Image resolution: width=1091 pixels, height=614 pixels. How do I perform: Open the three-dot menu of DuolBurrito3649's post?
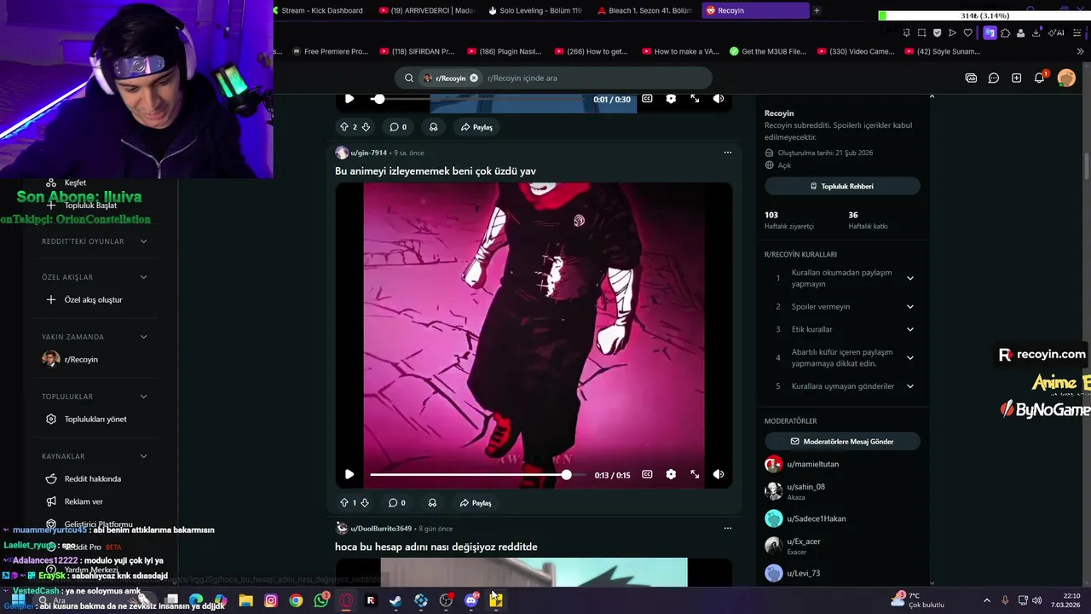pos(727,528)
